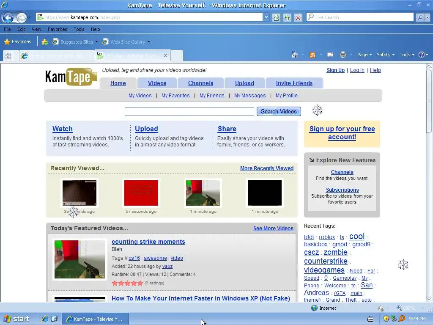Switch to the first Internet Explorer browser tab
The height and width of the screenshot is (325, 433).
[x=57, y=55]
